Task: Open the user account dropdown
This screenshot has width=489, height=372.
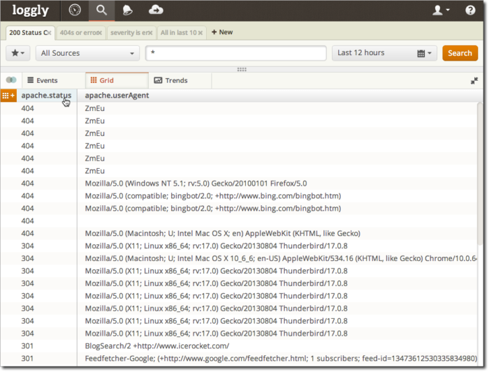Action: pyautogui.click(x=440, y=10)
